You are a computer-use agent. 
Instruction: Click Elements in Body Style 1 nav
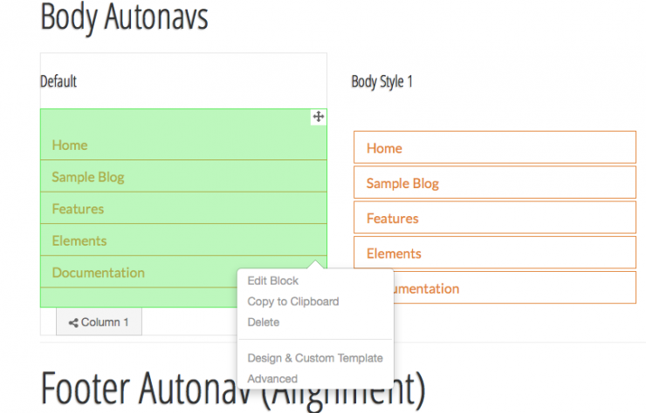click(394, 254)
